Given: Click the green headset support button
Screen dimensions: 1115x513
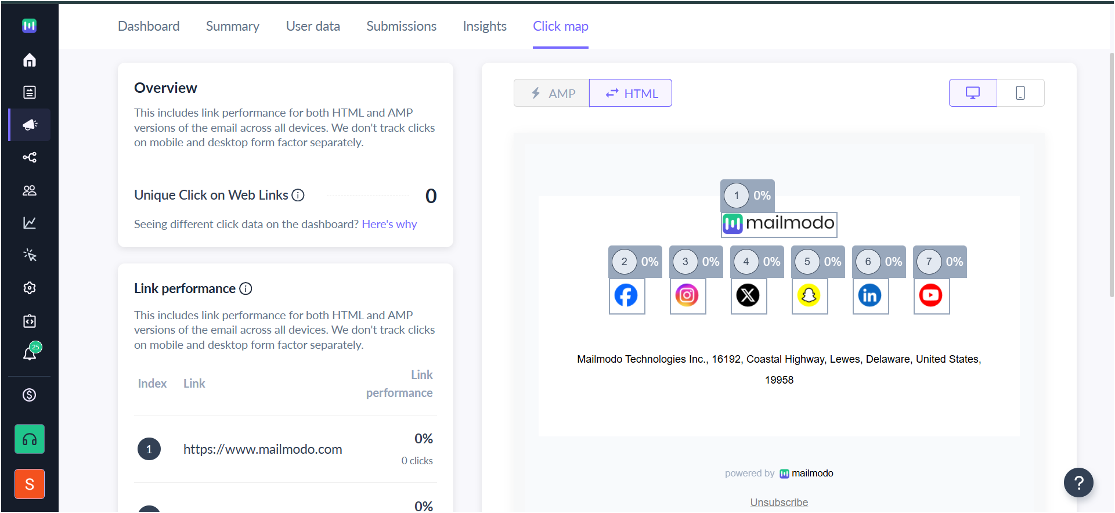Looking at the screenshot, I should click(30, 439).
